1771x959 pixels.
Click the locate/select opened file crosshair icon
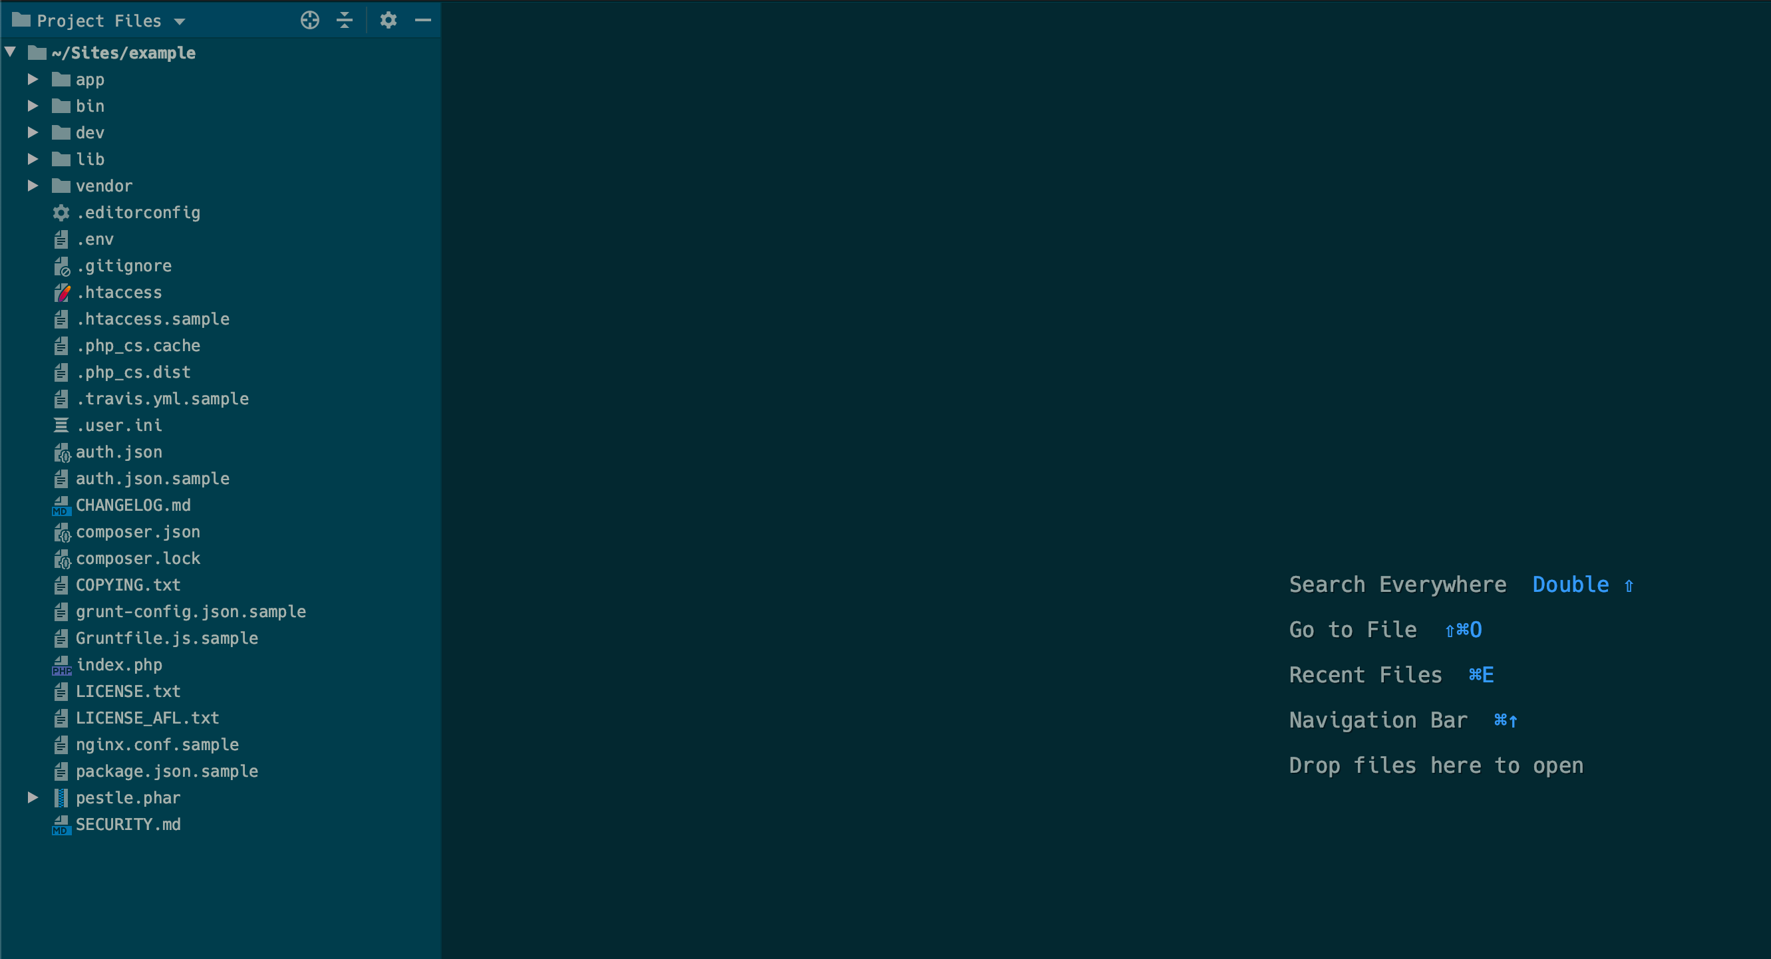[309, 21]
